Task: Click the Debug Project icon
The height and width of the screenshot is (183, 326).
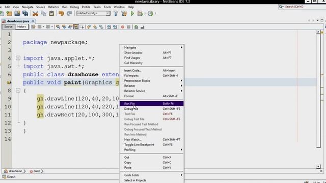Action: tap(140, 14)
